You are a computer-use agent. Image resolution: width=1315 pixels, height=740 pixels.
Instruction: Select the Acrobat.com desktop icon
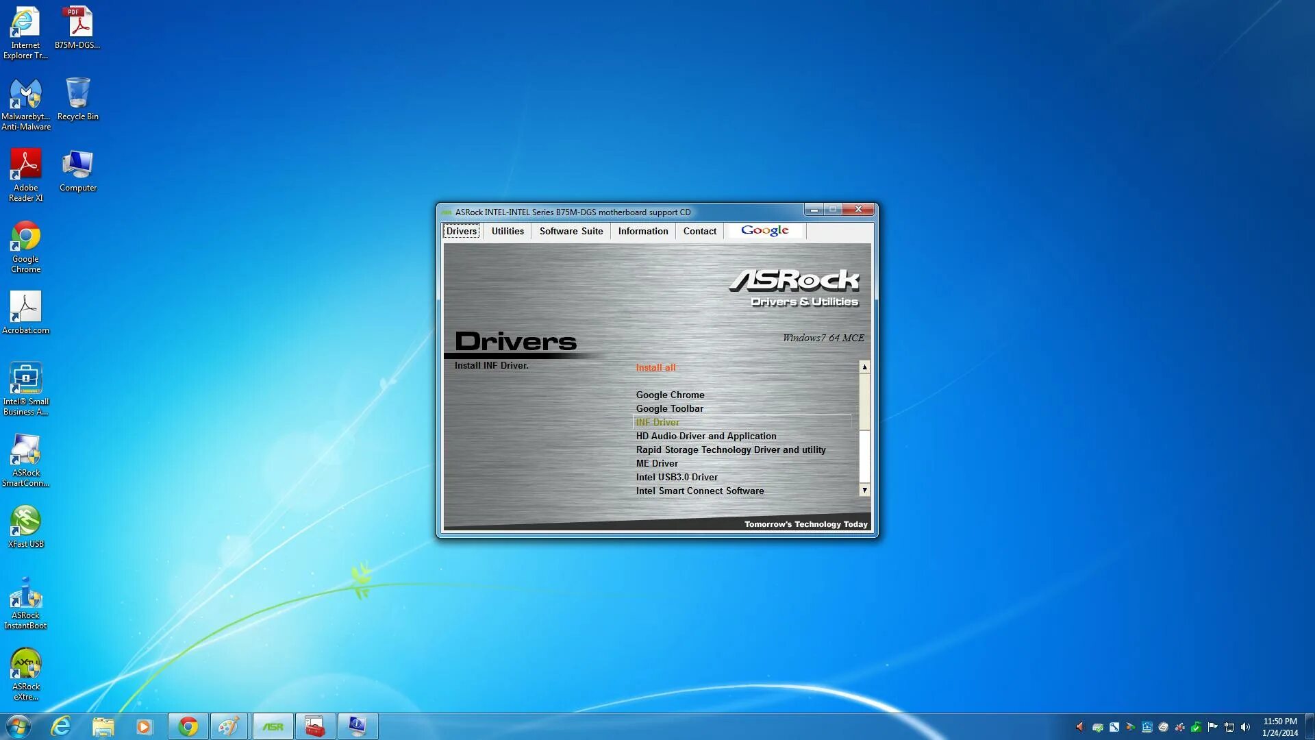tap(25, 313)
